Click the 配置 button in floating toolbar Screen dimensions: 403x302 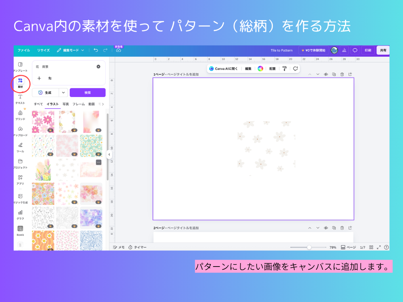tap(272, 68)
